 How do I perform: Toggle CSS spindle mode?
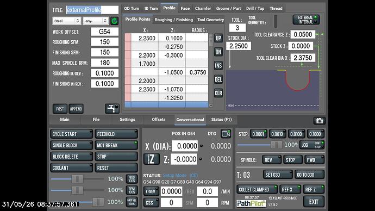151,203
